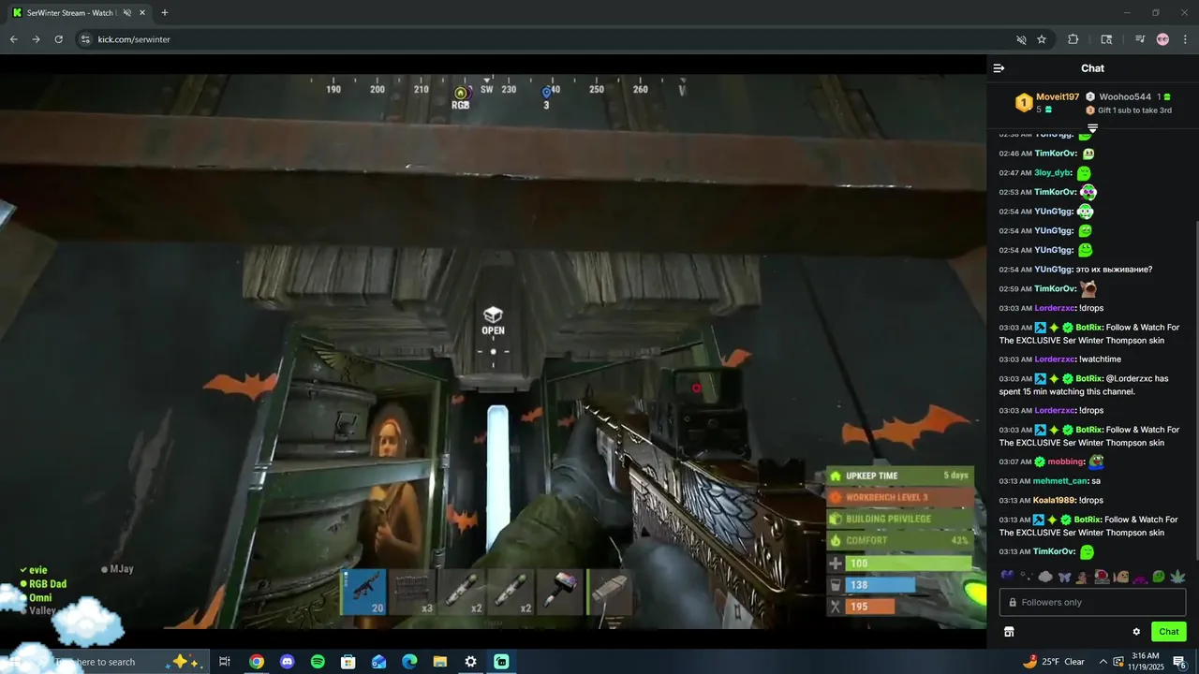Pick the purple emote in quick emotes
Viewport: 1199px width, 674px height.
(x=1140, y=577)
